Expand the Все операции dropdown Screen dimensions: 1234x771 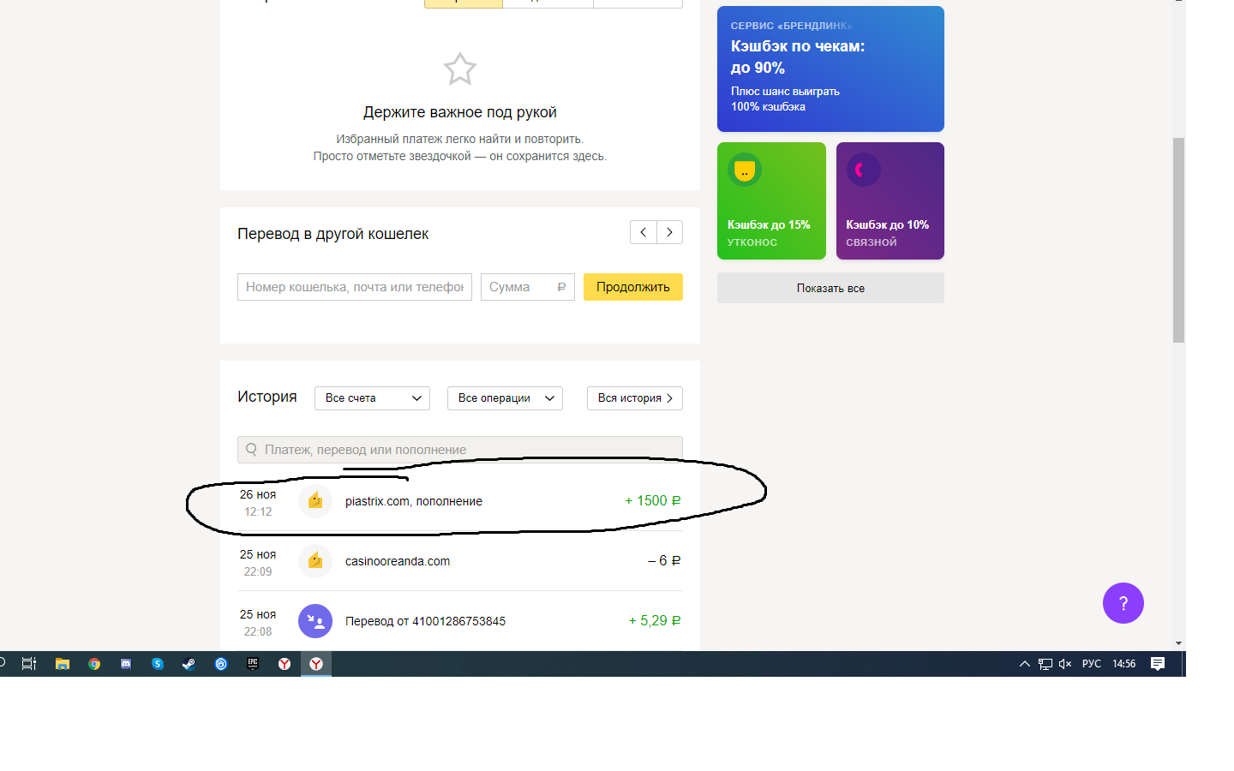click(x=505, y=398)
